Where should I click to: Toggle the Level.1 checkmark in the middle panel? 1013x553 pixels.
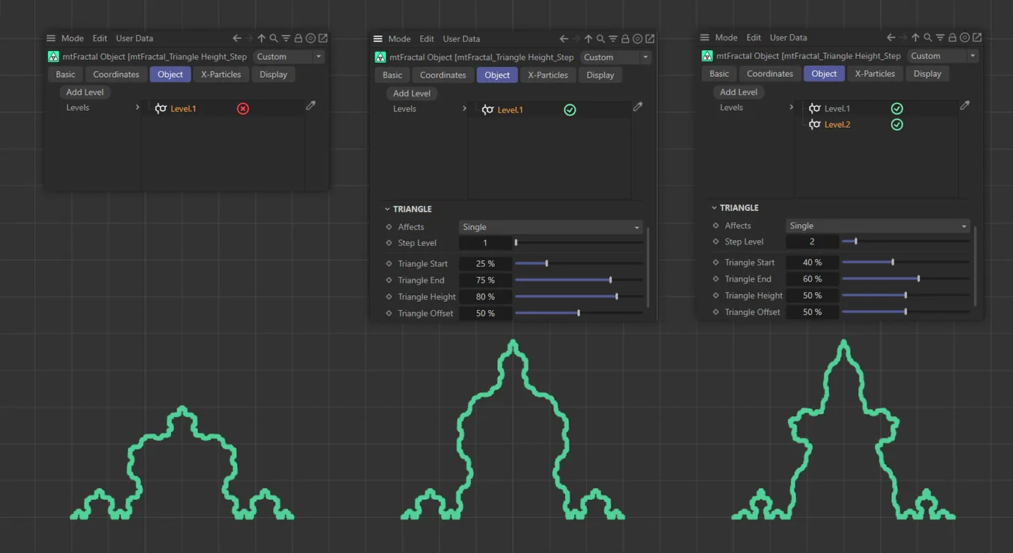coord(570,110)
